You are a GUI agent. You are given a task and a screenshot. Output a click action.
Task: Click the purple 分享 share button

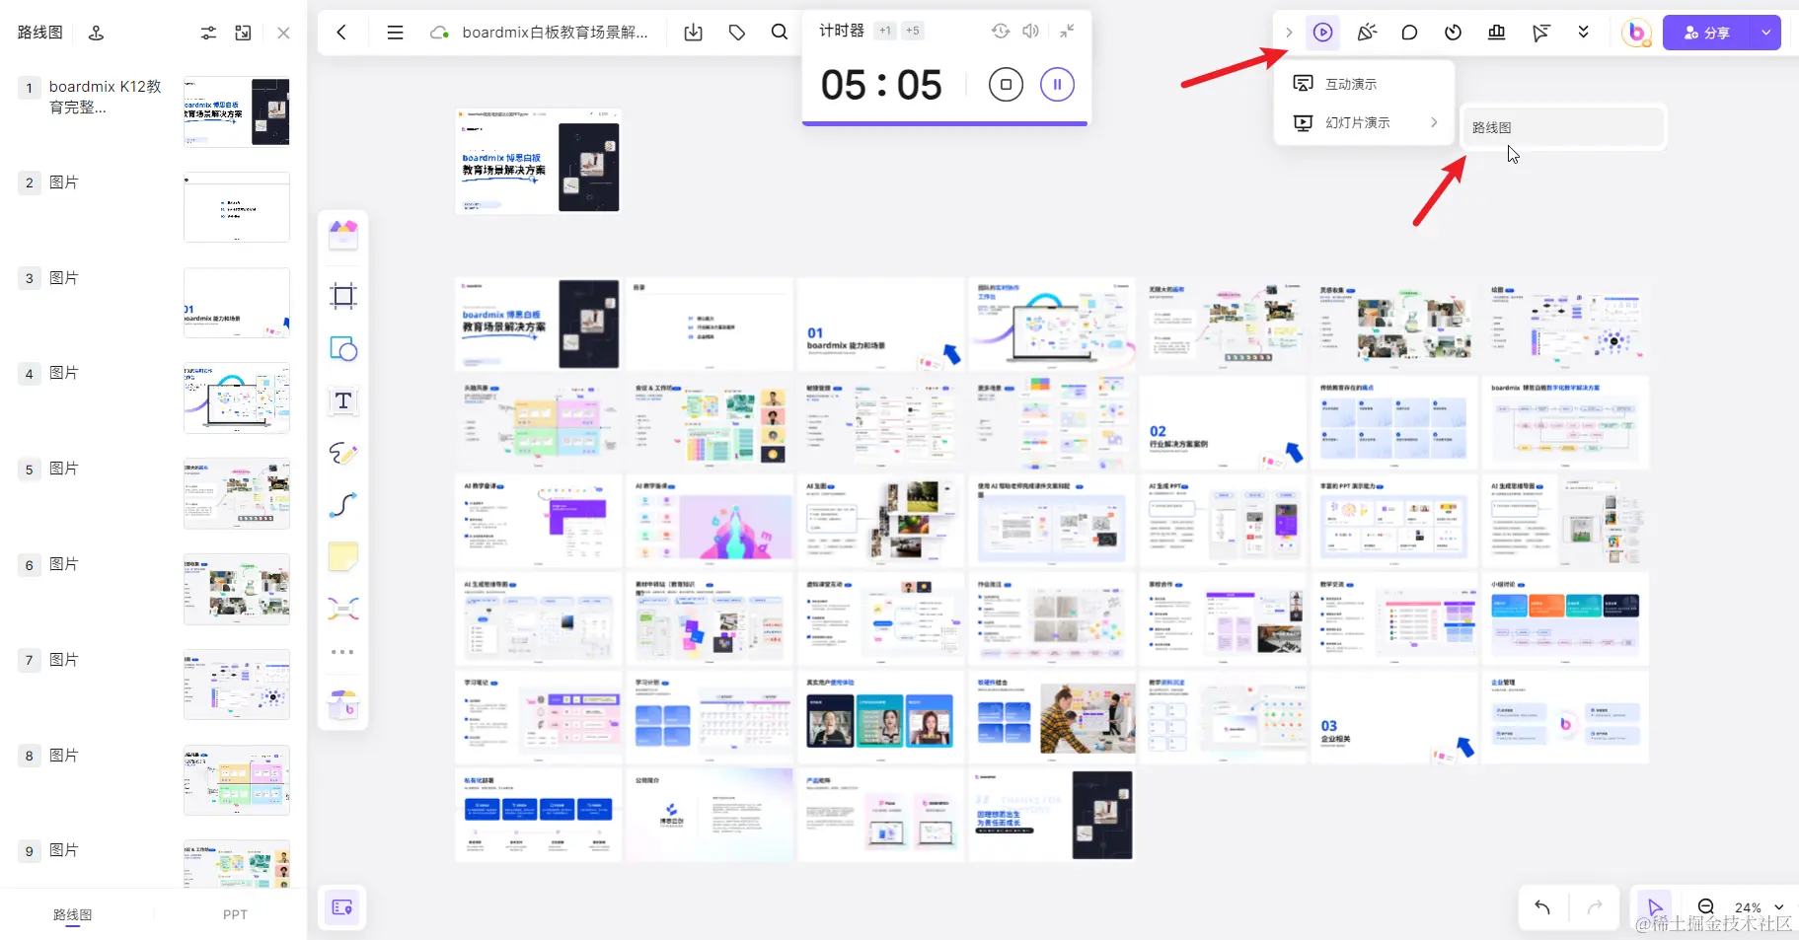coord(1713,32)
